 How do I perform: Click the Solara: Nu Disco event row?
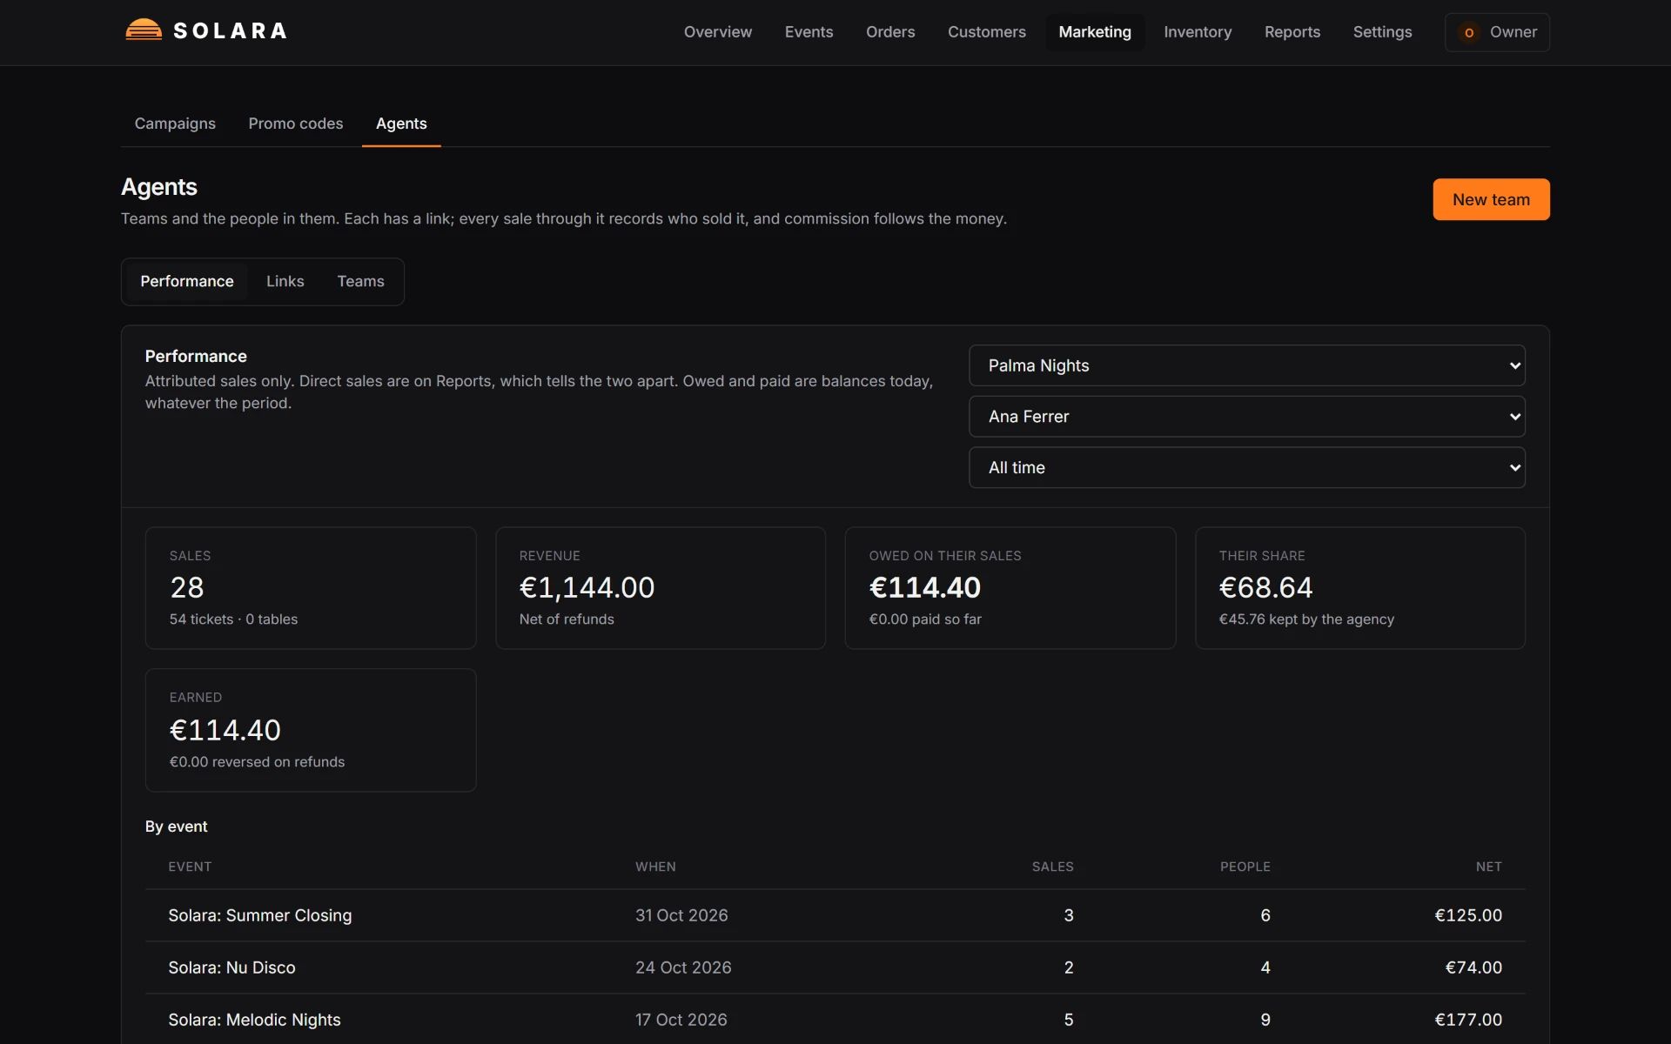point(835,967)
